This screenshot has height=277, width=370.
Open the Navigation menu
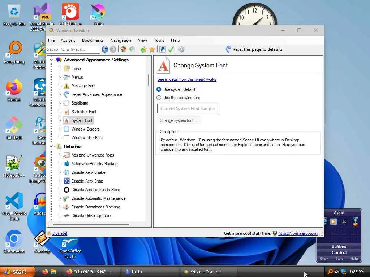pos(121,40)
